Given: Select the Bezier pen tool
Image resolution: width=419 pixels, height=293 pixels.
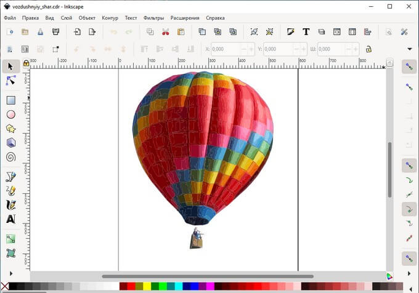Looking at the screenshot, I should click(10, 177).
